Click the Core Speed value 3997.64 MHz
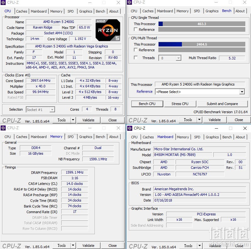Image resolution: width=251 pixels, height=249 pixels. (41, 80)
